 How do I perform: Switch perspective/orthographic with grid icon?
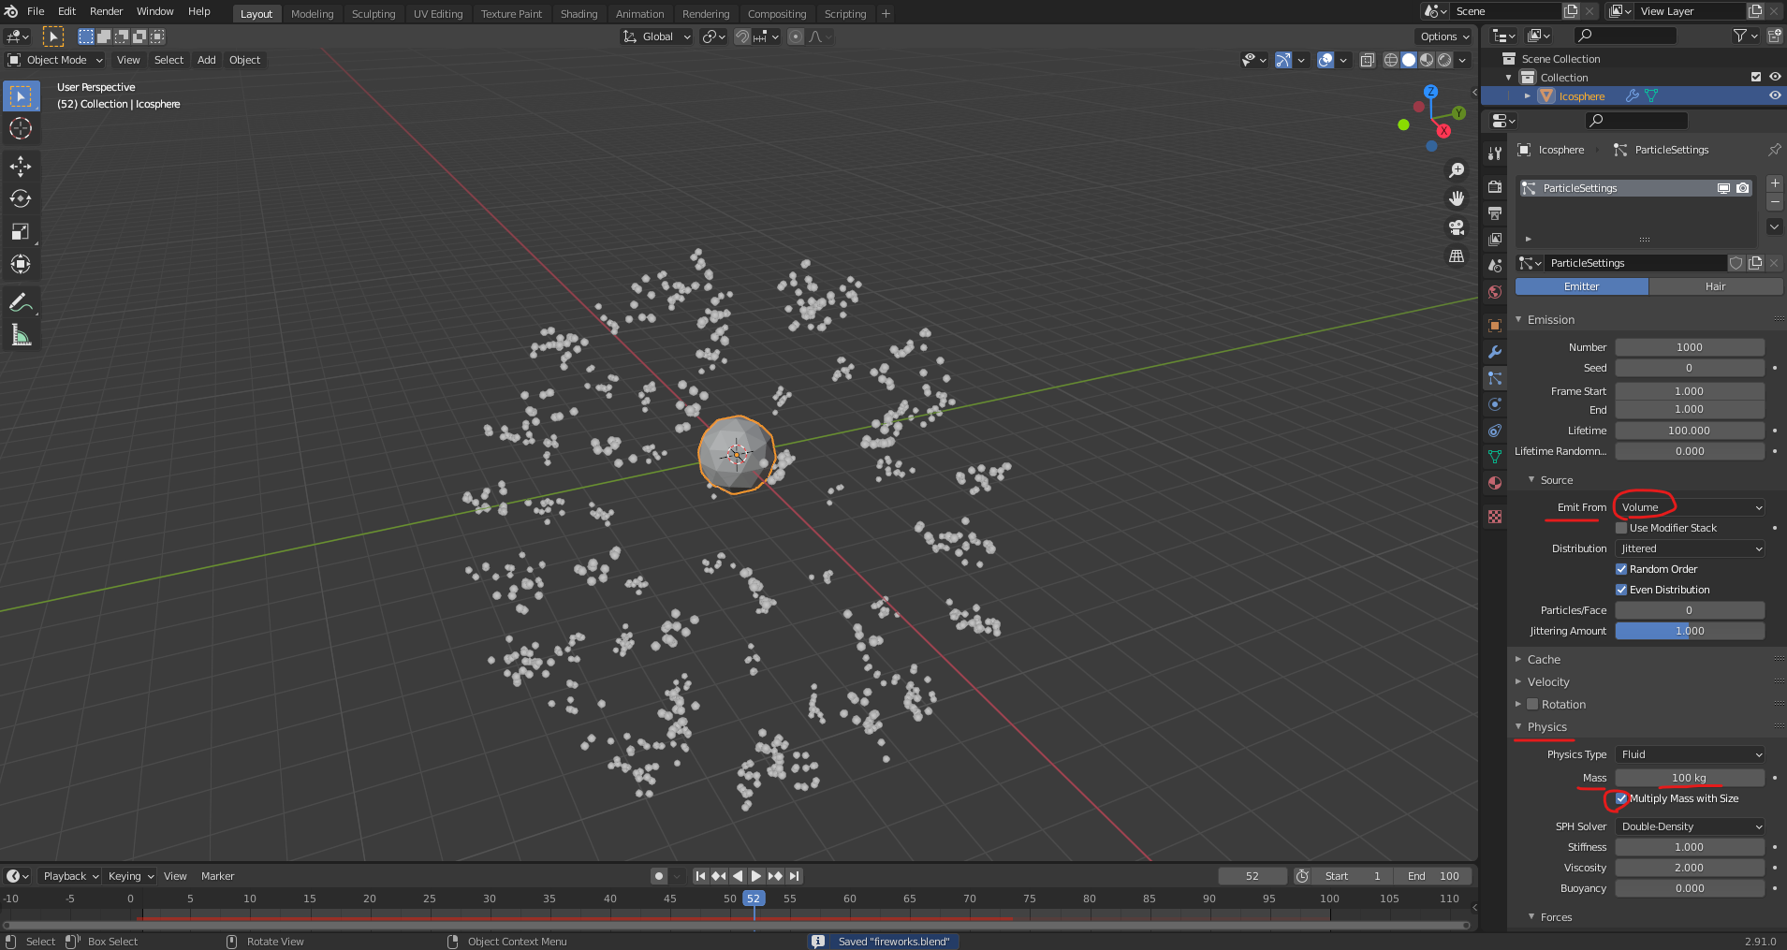coord(1457,256)
